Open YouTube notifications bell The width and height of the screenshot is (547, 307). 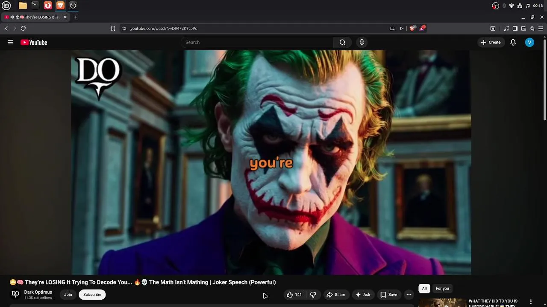tap(513, 43)
